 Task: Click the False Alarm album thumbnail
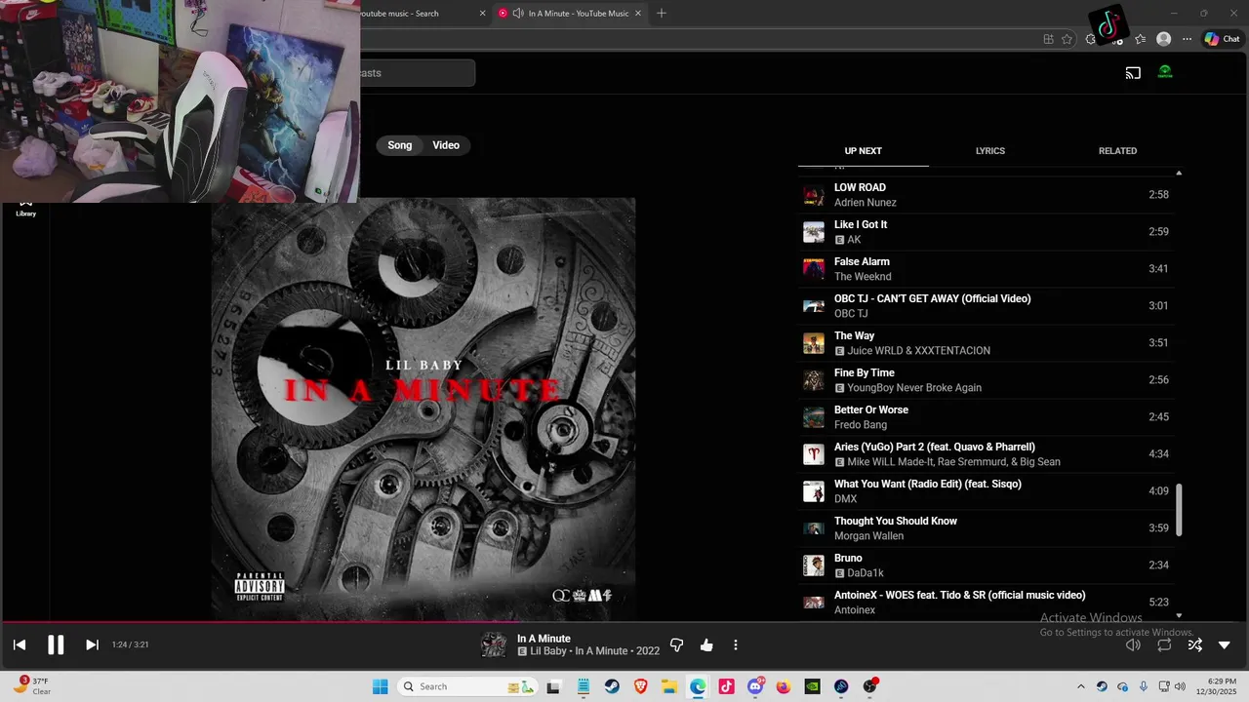[814, 269]
